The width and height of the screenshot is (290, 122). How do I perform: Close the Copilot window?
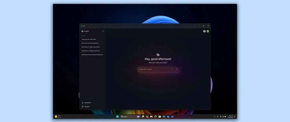coord(208,26)
